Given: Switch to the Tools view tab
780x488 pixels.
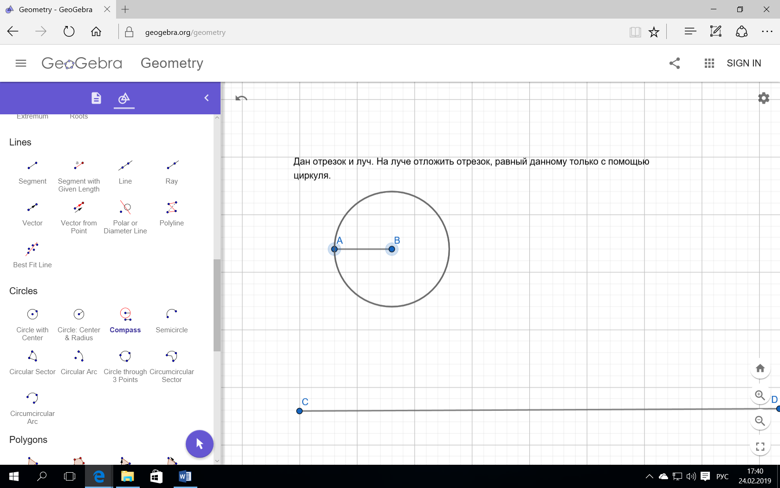Looking at the screenshot, I should tap(124, 98).
